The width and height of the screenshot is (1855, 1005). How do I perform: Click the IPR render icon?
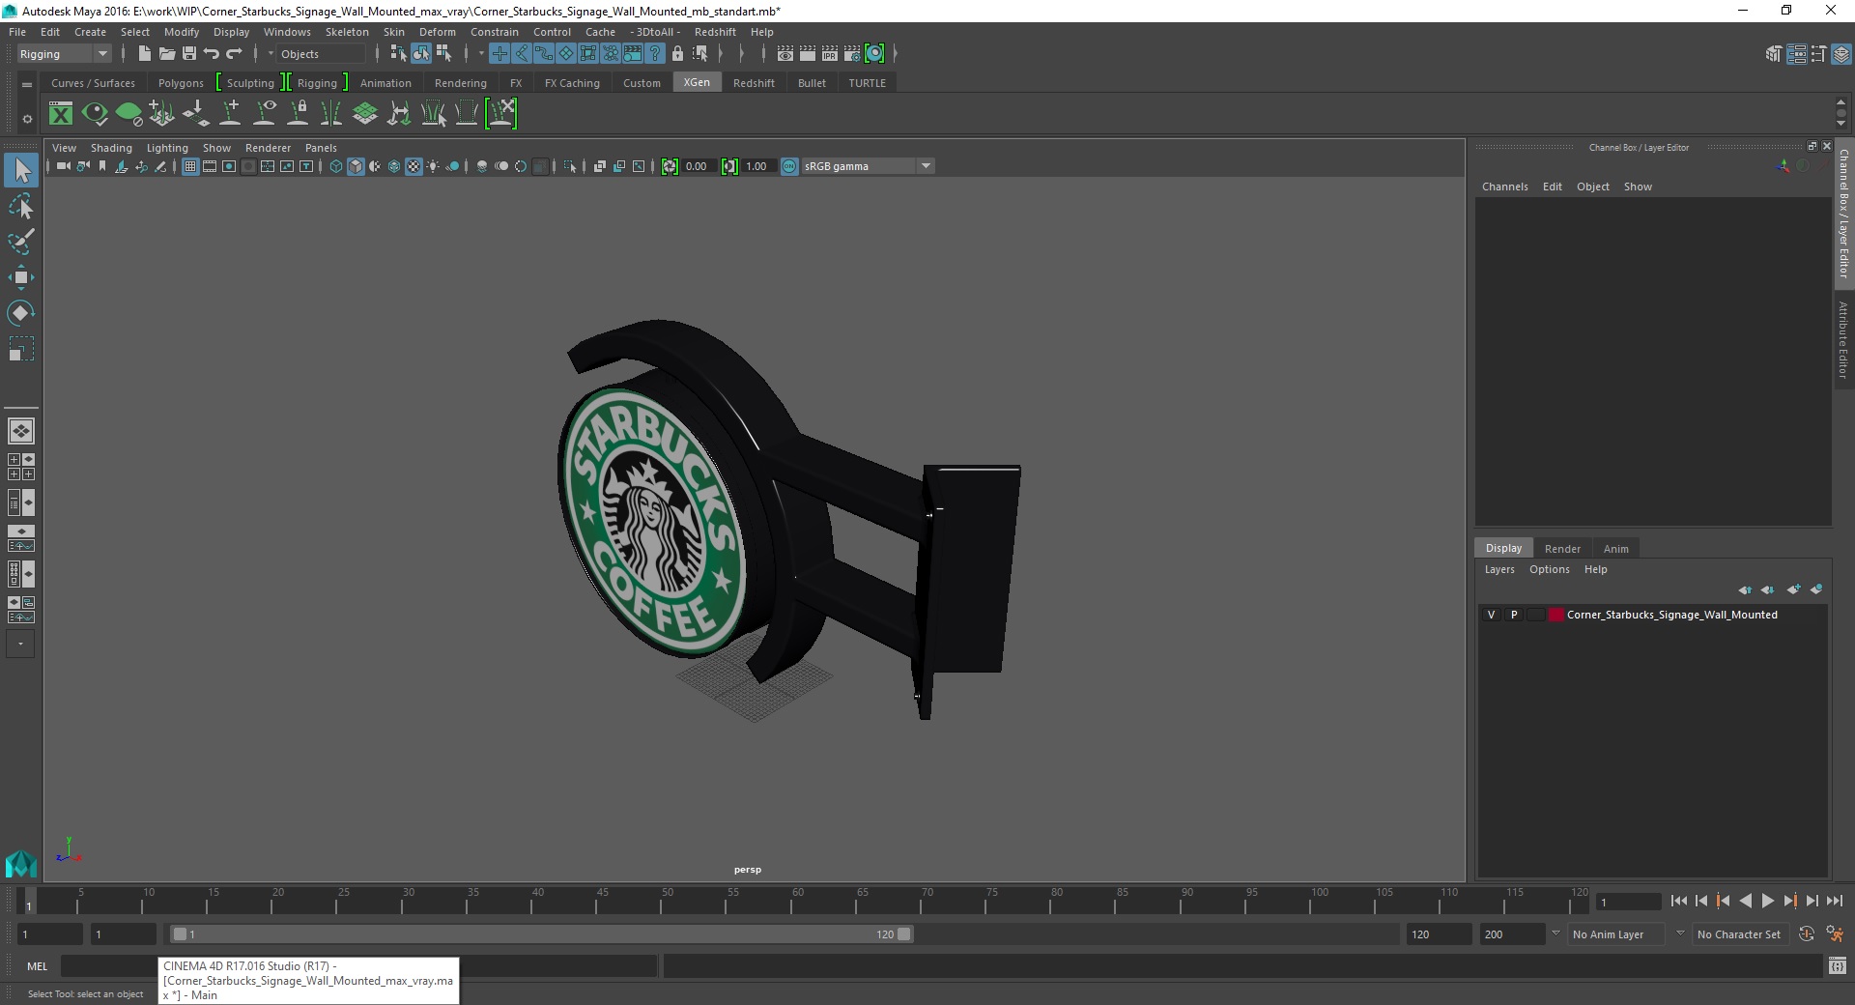[830, 54]
